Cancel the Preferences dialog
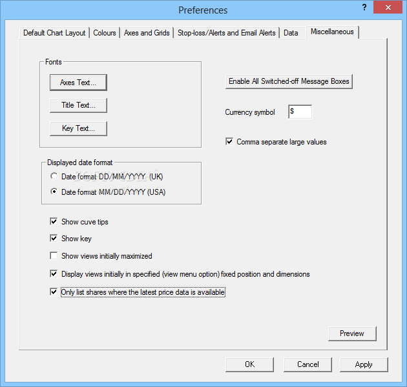Screen dimensions: 407x387 (x=308, y=364)
